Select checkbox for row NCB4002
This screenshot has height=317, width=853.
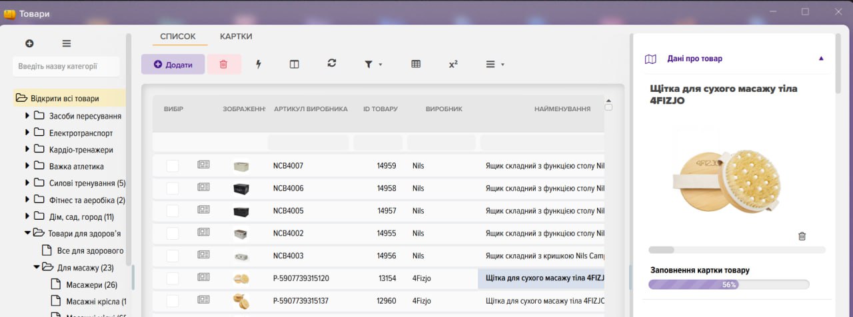click(173, 234)
